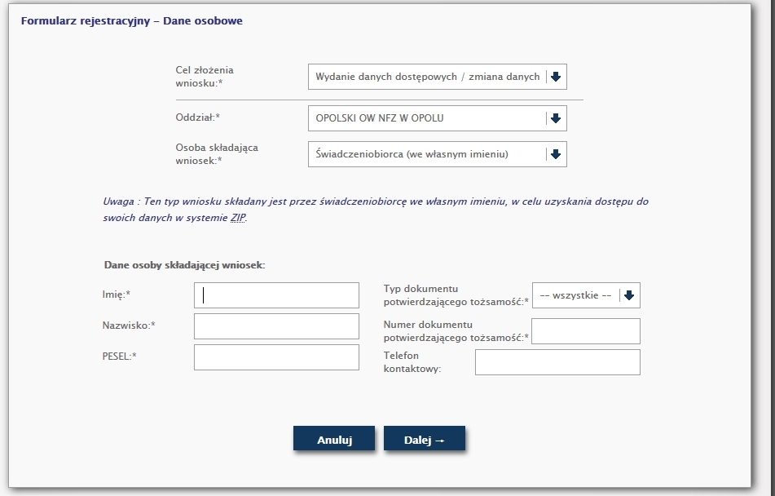Click the arrow icon on the Osoba składająca wniosek dropdown

point(556,154)
